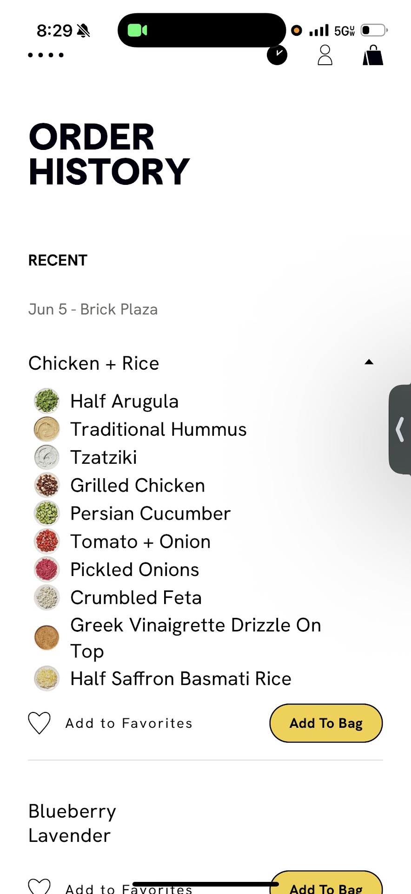Tap the Greek Vinaigrette color swatch

tap(47, 637)
